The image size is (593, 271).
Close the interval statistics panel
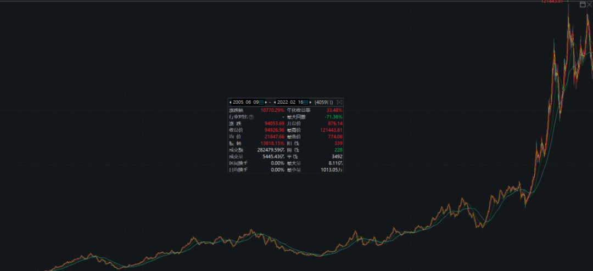[339, 102]
